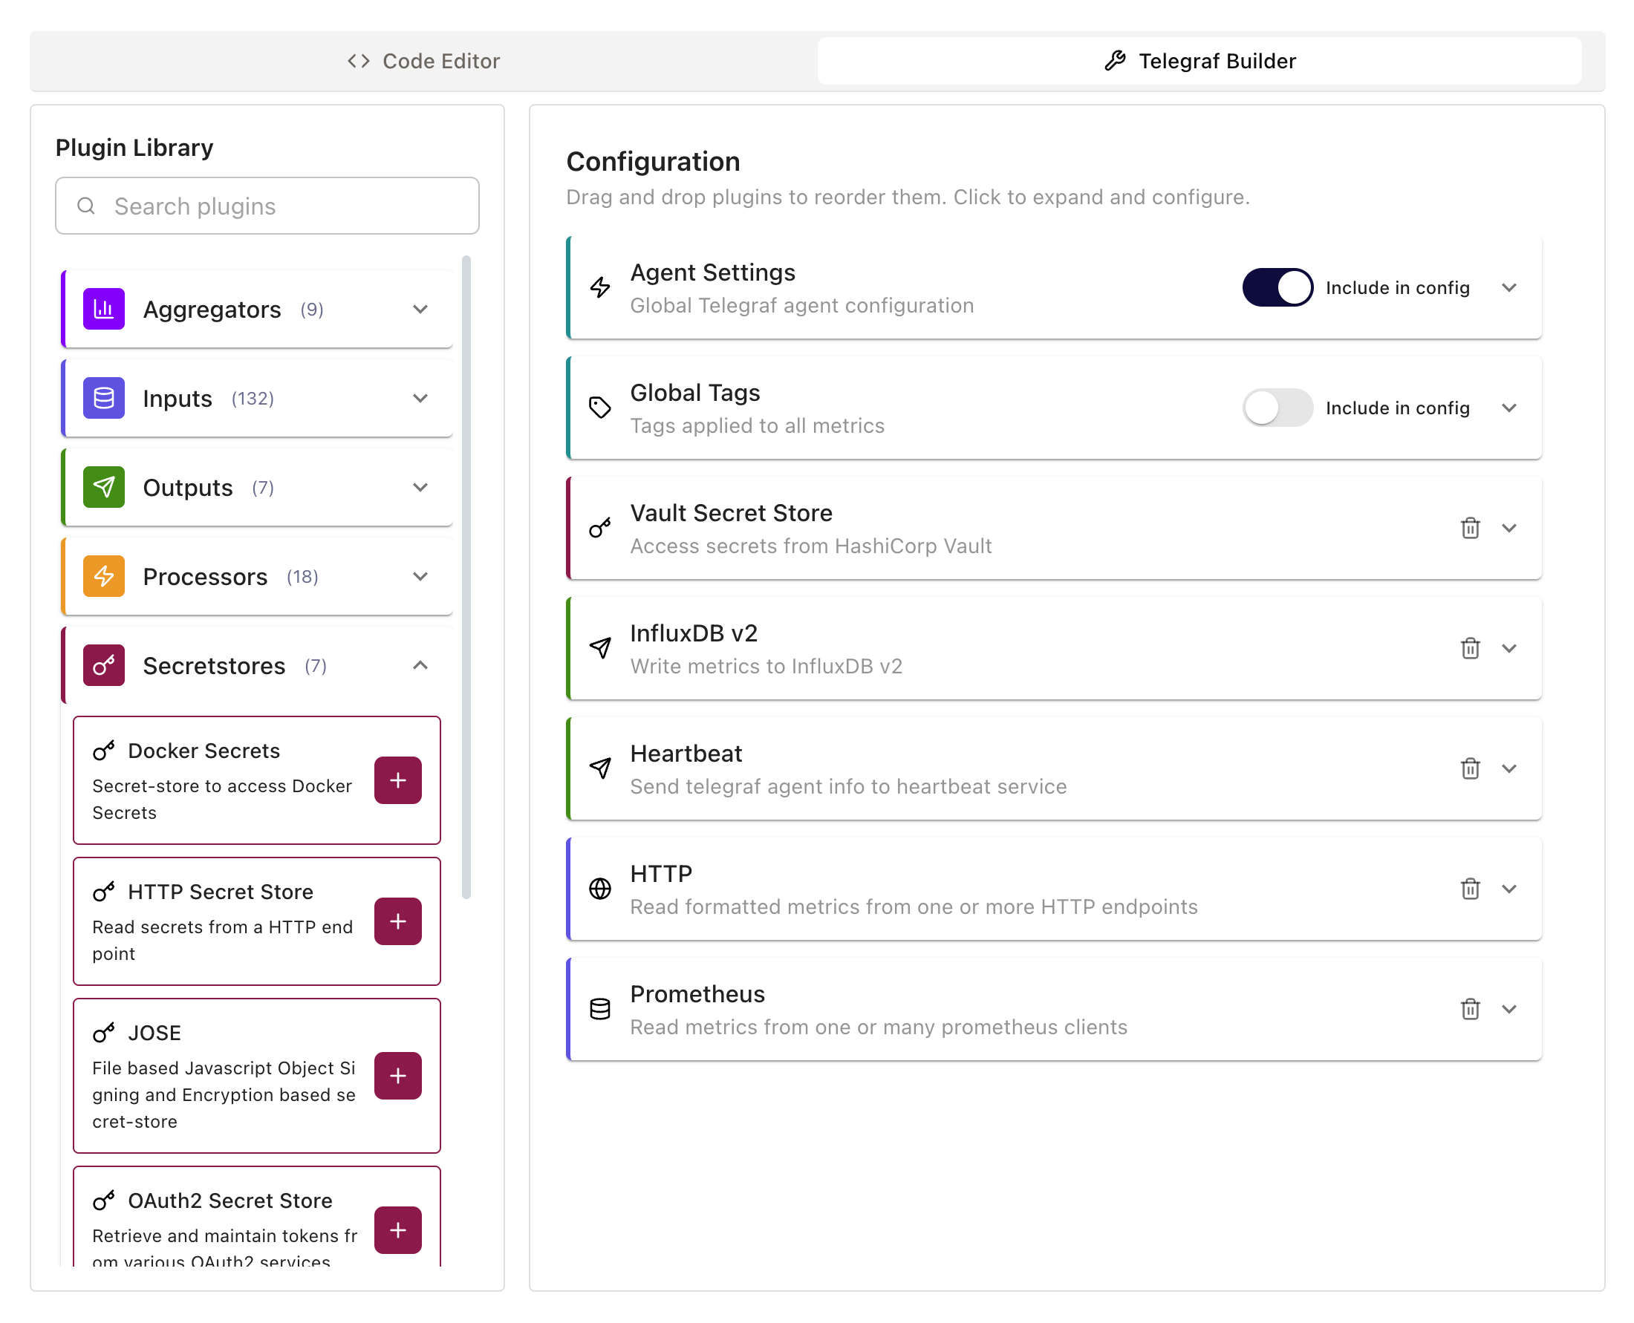The height and width of the screenshot is (1323, 1634).
Task: Click the Telegraf Builder wrench icon
Action: pos(1115,61)
